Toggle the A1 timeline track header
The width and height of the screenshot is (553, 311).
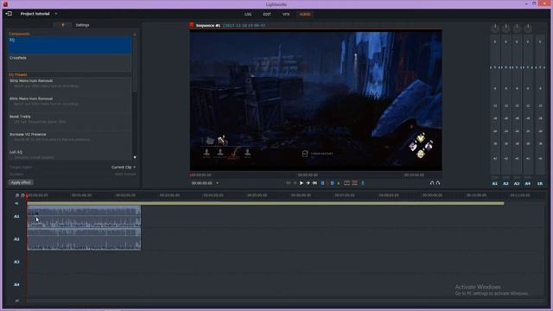(16, 217)
